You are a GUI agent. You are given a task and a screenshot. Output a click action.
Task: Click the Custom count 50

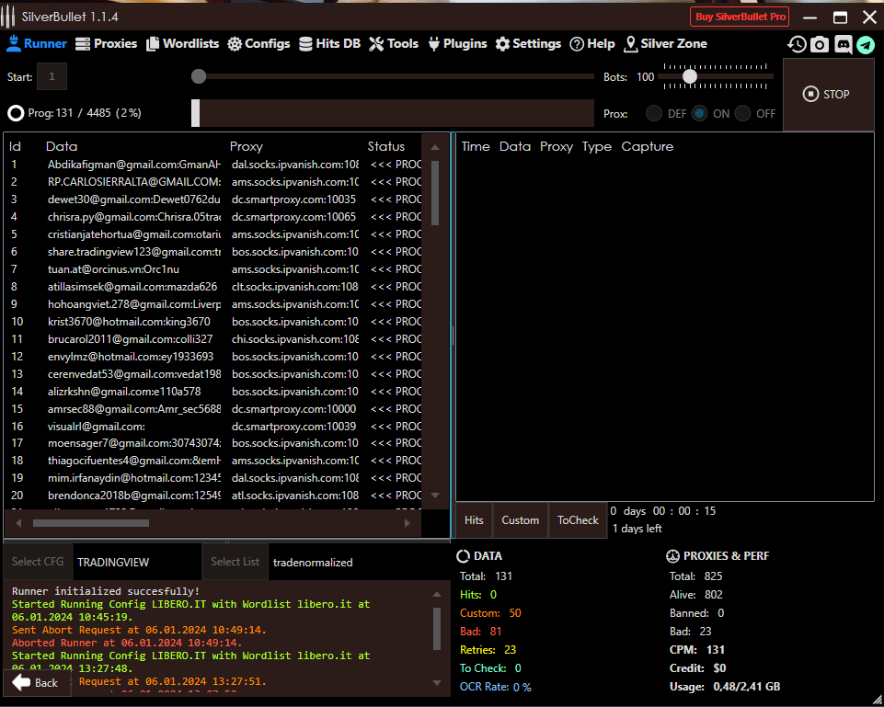pos(515,613)
